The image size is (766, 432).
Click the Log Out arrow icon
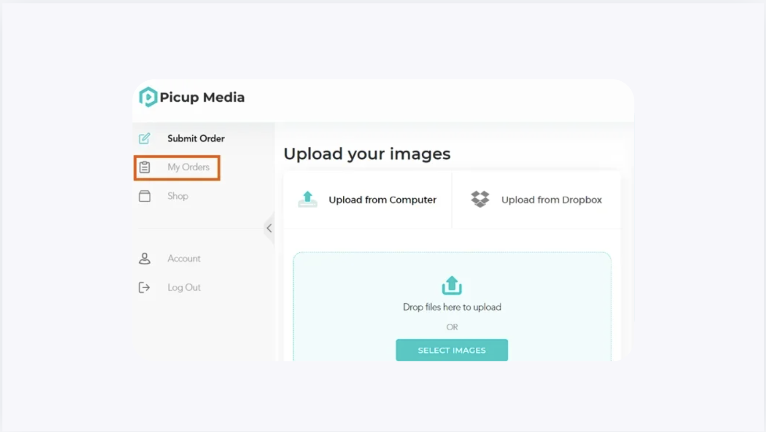click(144, 287)
